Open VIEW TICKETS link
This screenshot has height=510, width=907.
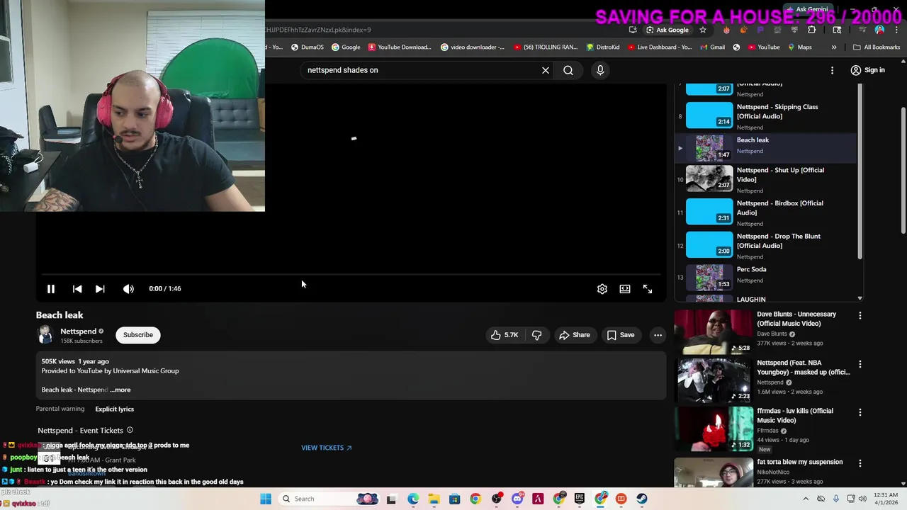326,448
